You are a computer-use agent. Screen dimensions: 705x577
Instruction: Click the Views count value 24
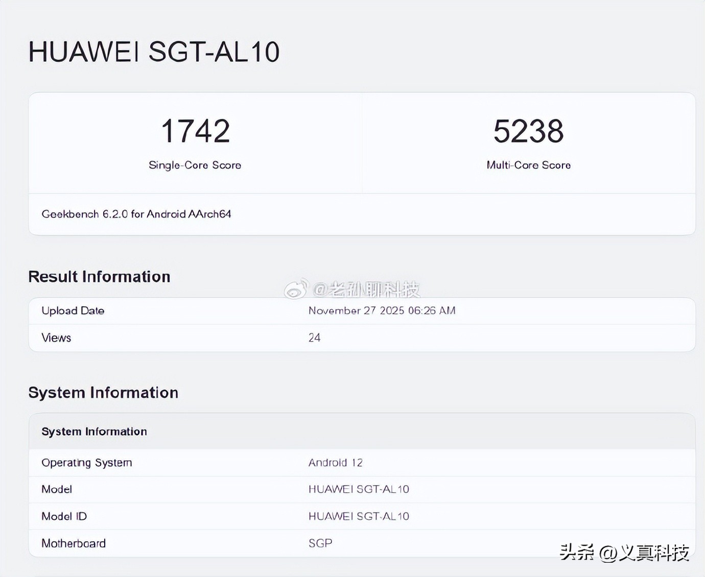click(314, 338)
